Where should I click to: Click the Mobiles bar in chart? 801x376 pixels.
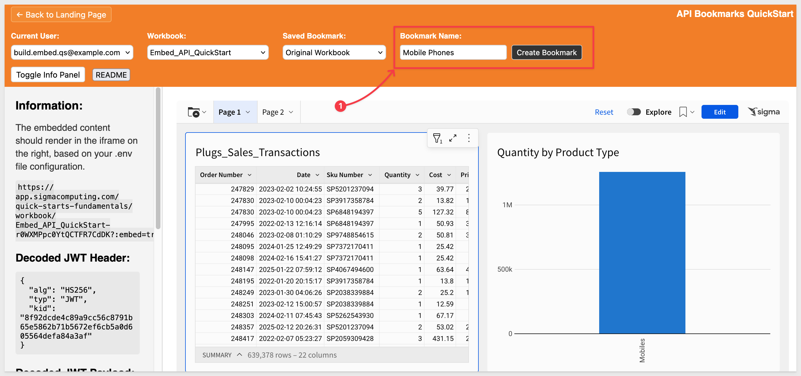coord(642,253)
